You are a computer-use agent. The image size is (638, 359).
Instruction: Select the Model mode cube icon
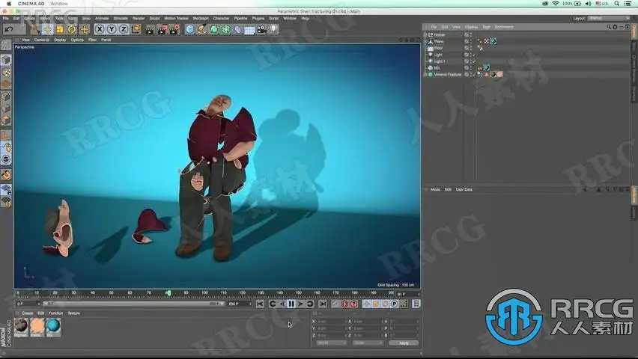pyautogui.click(x=6, y=60)
